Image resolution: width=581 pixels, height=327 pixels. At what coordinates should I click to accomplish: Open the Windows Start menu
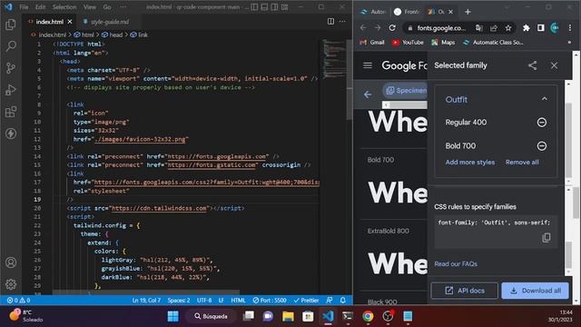click(x=173, y=316)
